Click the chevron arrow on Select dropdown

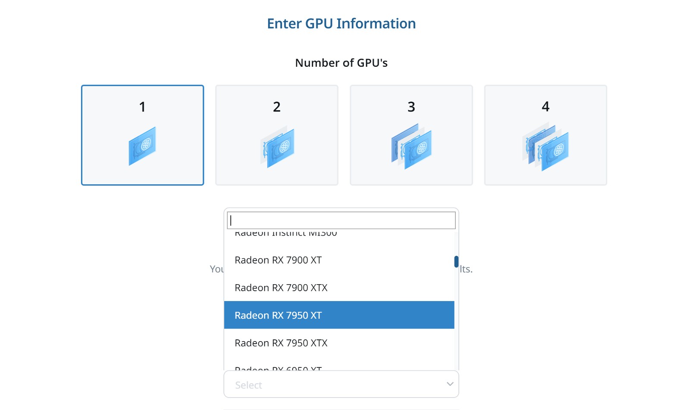[450, 384]
